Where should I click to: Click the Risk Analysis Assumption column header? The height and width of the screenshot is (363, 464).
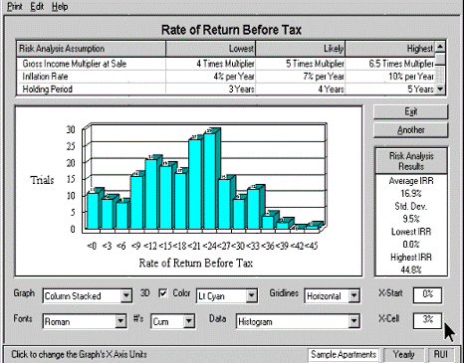(x=91, y=49)
